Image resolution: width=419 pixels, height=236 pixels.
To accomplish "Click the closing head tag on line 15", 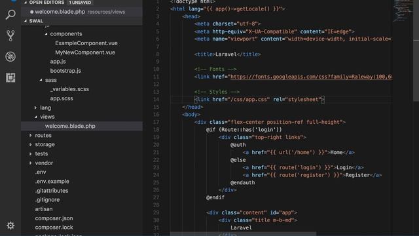I will point(192,107).
